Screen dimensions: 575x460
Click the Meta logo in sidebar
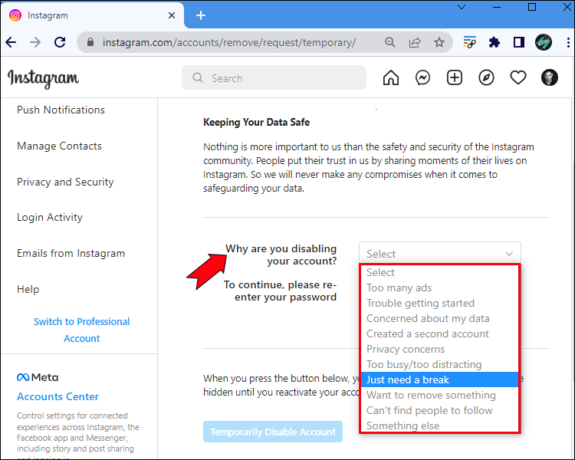(x=38, y=377)
